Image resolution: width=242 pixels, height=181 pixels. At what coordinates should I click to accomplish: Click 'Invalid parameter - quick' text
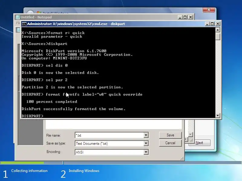pyautogui.click(x=52, y=37)
